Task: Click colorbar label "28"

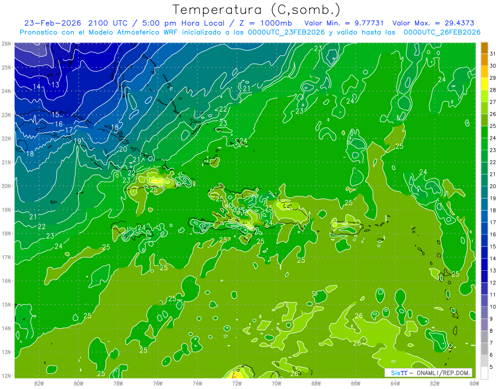Action: pos(493,91)
